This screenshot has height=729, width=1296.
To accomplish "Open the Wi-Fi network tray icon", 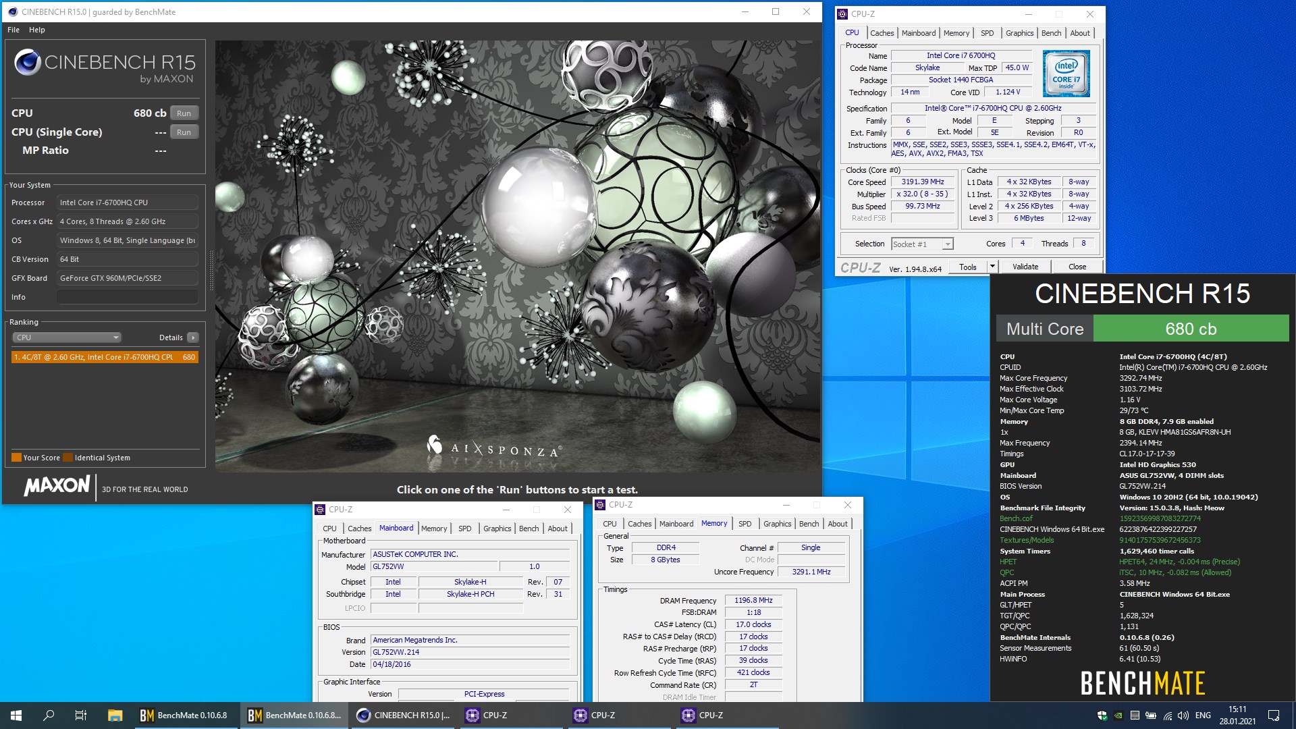I will point(1167,715).
